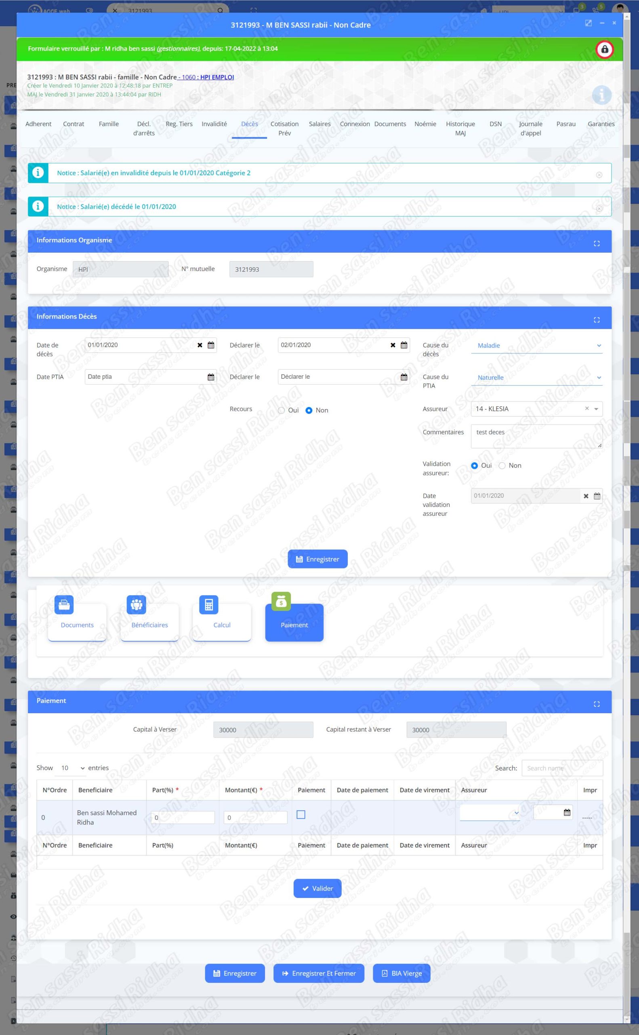The width and height of the screenshot is (639, 1035).
Task: Expand the Cause du décès dropdown
Action: coord(536,346)
